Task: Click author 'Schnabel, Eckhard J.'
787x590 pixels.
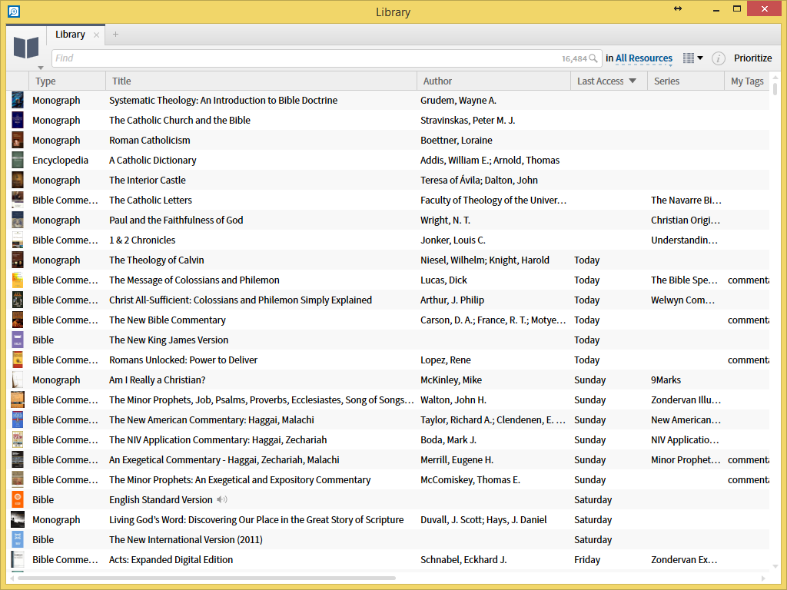Action: [463, 559]
